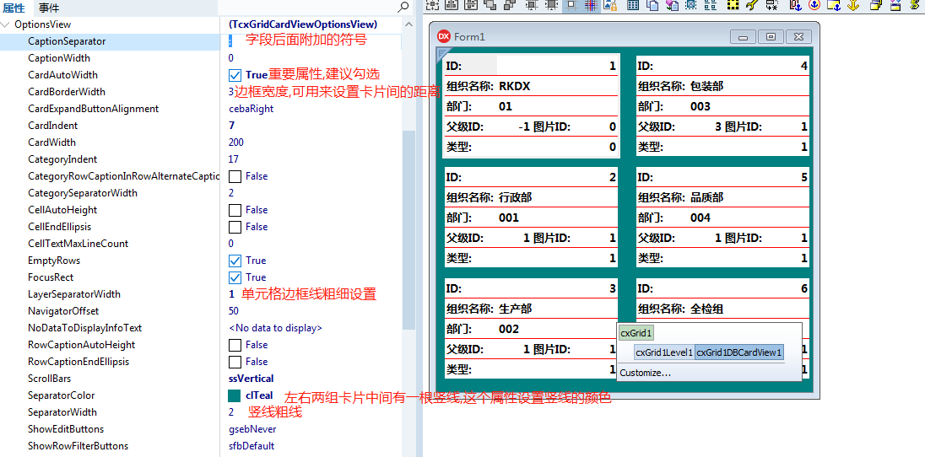Select the CategoryIndent property row
This screenshot has height=457, width=925.
(110, 159)
